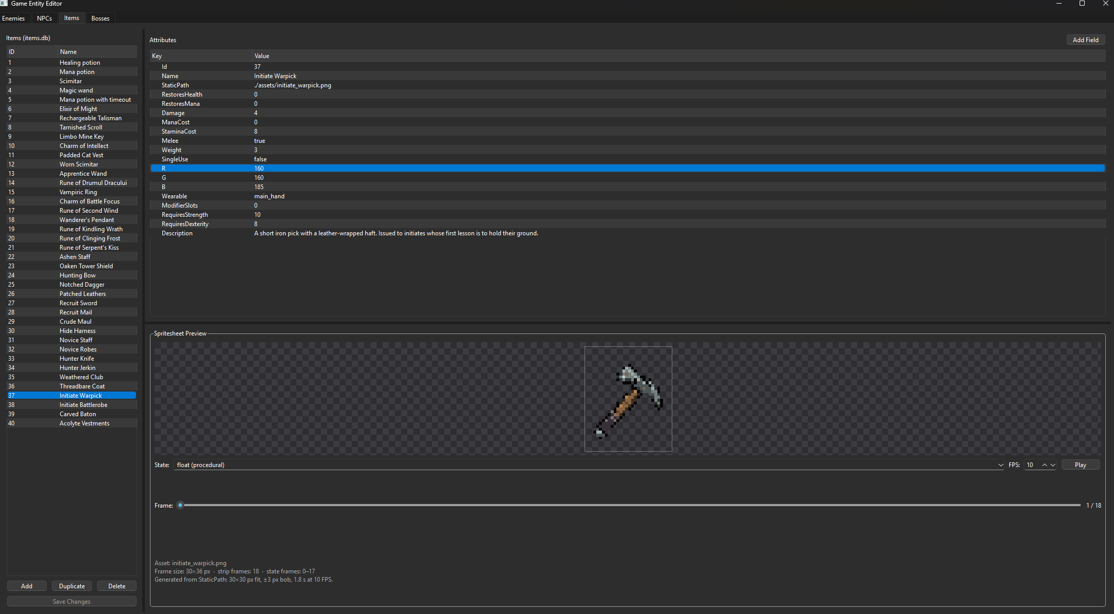Select the Ashen Staff item
The image size is (1114, 614).
pyautogui.click(x=72, y=256)
